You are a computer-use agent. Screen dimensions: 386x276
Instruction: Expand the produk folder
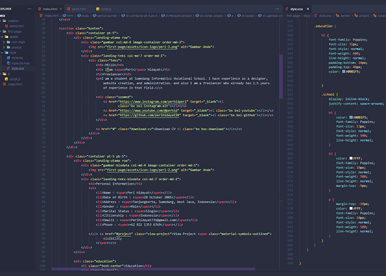pyautogui.click(x=17, y=47)
